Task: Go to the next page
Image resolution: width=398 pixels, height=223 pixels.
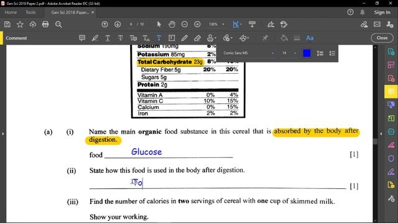Action: [x=118, y=24]
